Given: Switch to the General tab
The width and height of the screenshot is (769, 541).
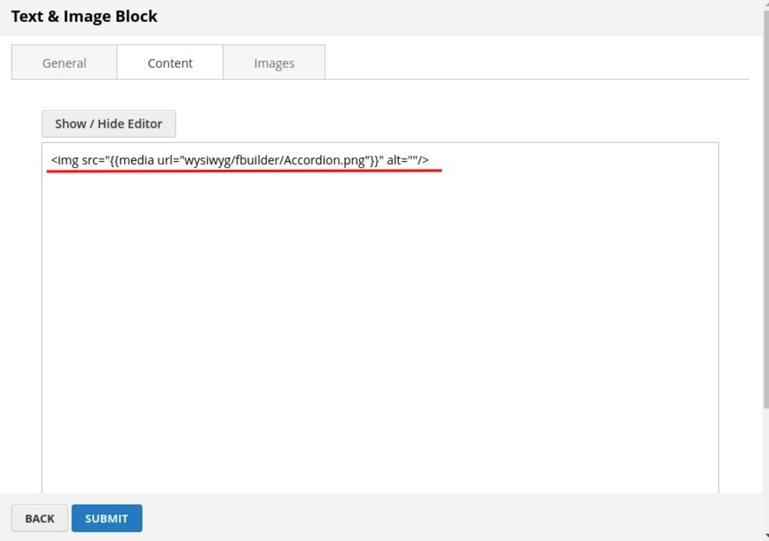Looking at the screenshot, I should 64,62.
